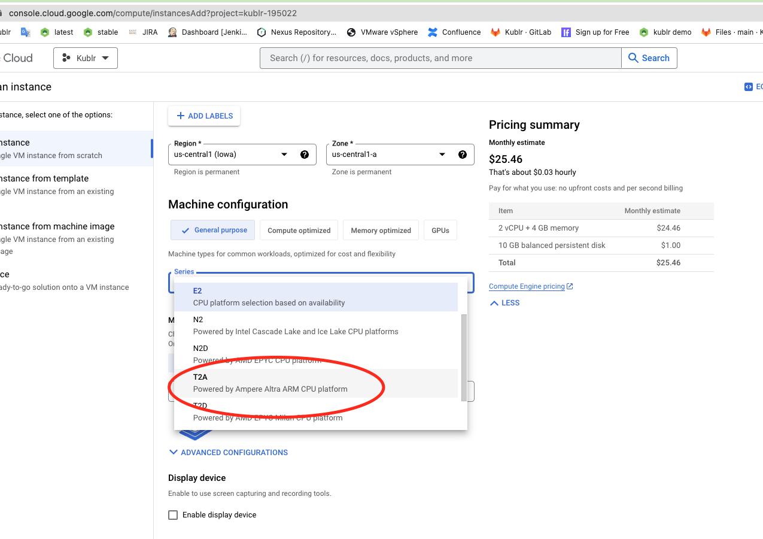Click the Display device heading
Viewport: 763px width, 539px height.
pyautogui.click(x=197, y=478)
